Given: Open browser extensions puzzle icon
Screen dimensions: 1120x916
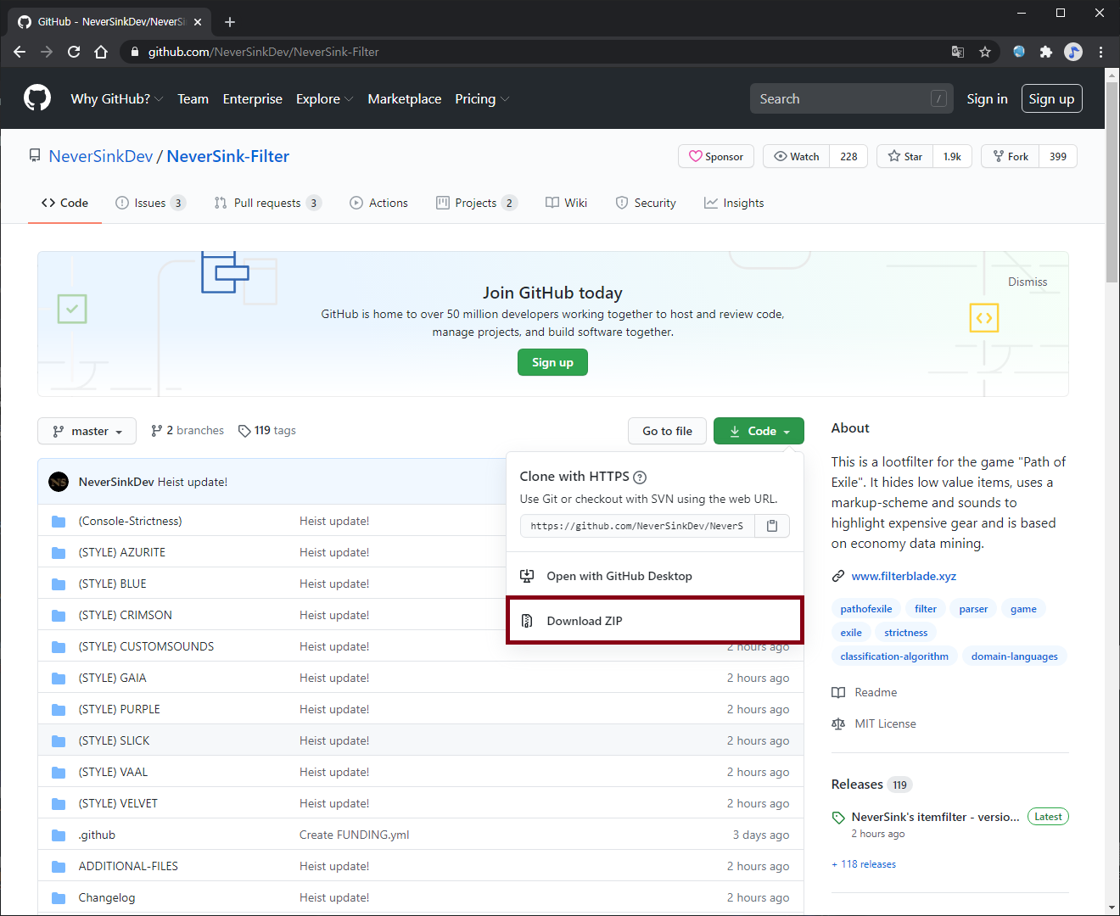Looking at the screenshot, I should coord(1046,52).
